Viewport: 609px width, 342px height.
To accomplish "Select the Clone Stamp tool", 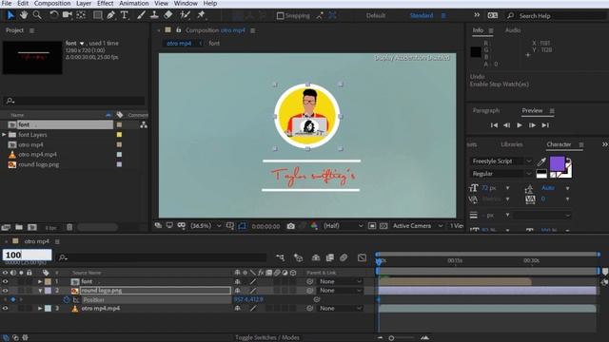I will [154, 15].
